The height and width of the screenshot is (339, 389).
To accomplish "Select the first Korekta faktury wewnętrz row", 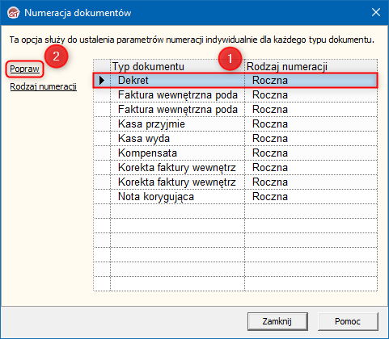I will point(235,167).
